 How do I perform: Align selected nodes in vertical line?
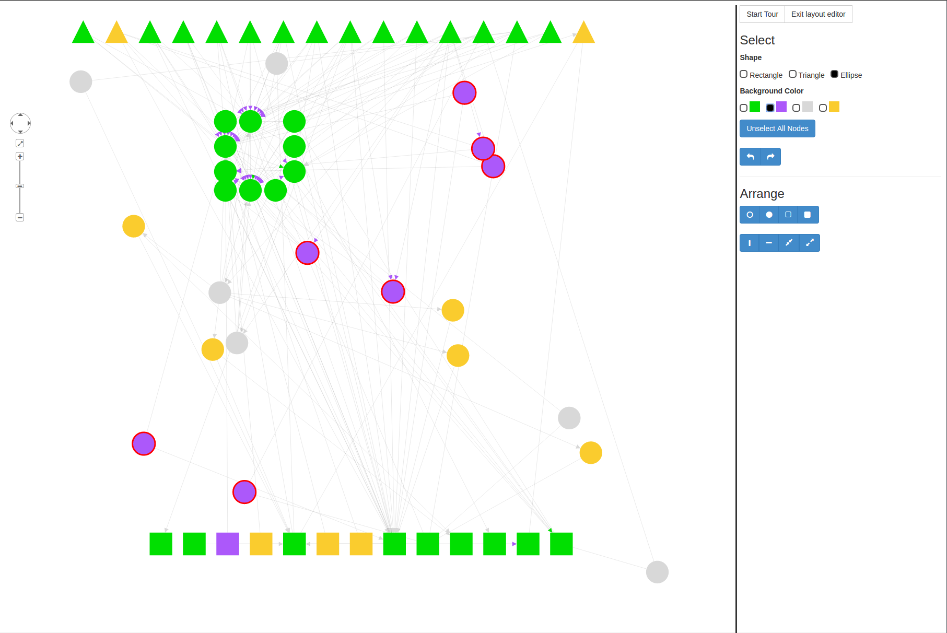tap(750, 243)
